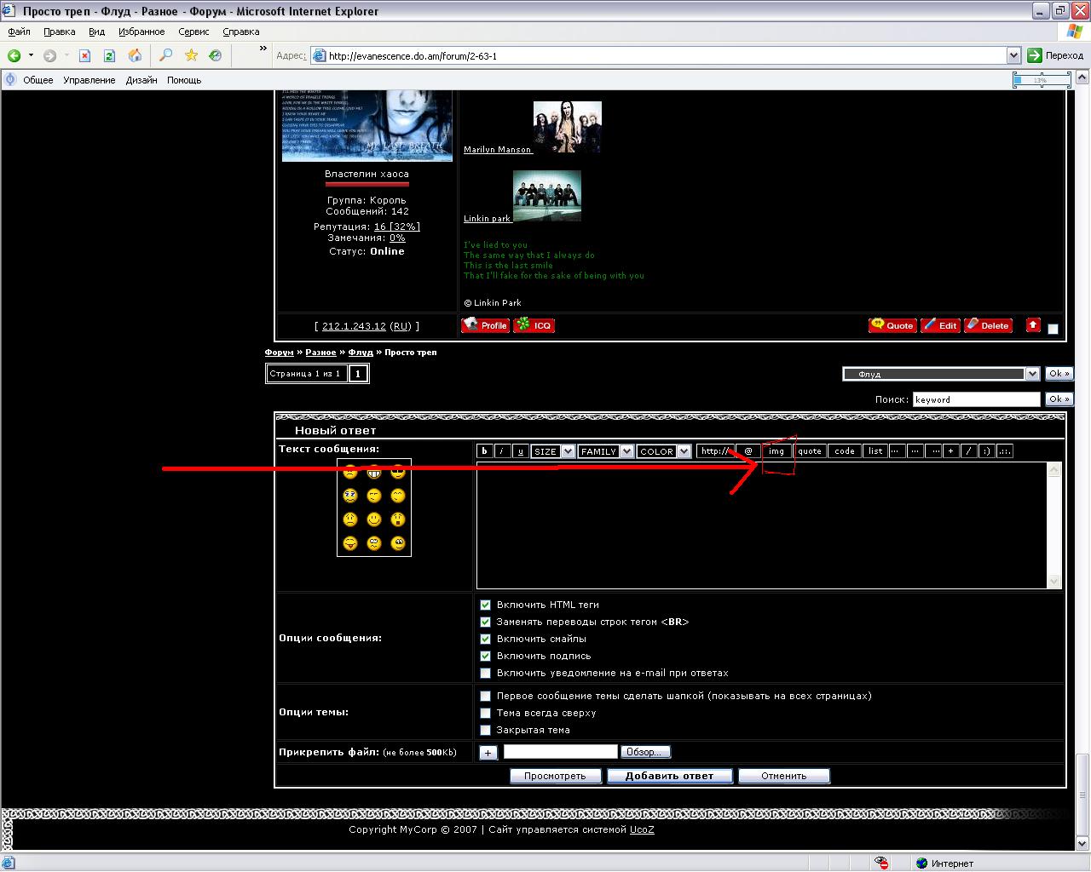The image size is (1091, 872).
Task: Insert a hyperlink with the http:// button
Action: pyautogui.click(x=715, y=451)
